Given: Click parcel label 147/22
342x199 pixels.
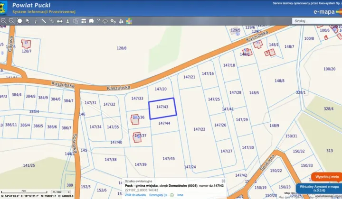Looking at the screenshot, I should [x=199, y=129].
